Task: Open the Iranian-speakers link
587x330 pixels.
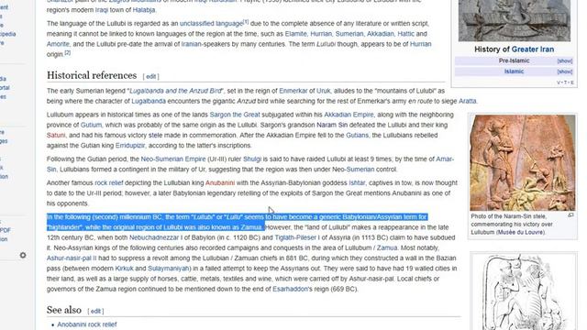Action: (x=191, y=44)
